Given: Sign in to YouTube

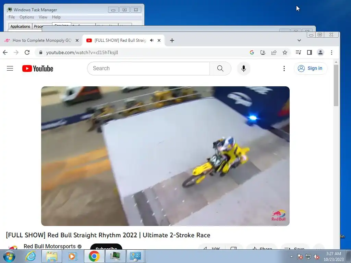Looking at the screenshot, I should coord(311,68).
